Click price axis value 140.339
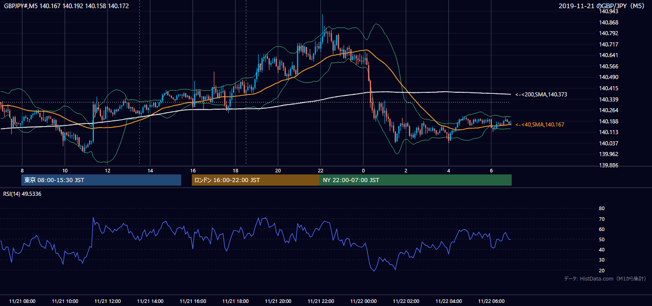The height and width of the screenshot is (306, 652). (609, 99)
